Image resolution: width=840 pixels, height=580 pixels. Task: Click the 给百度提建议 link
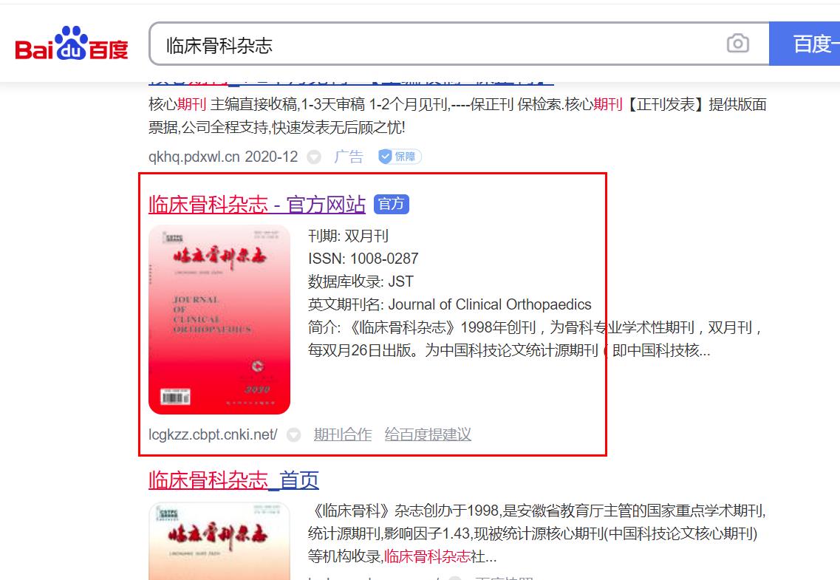(428, 434)
